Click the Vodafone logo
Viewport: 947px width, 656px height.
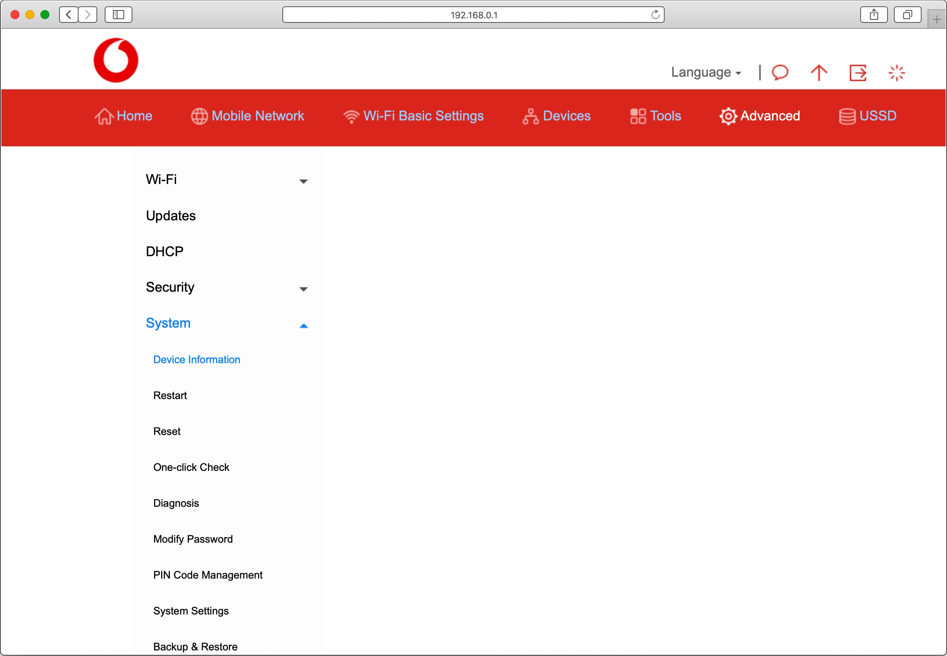116,61
